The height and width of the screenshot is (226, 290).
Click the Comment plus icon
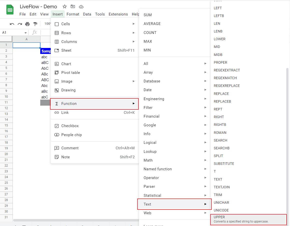(57, 148)
